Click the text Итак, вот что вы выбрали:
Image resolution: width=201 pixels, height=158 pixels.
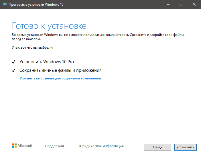(32, 48)
